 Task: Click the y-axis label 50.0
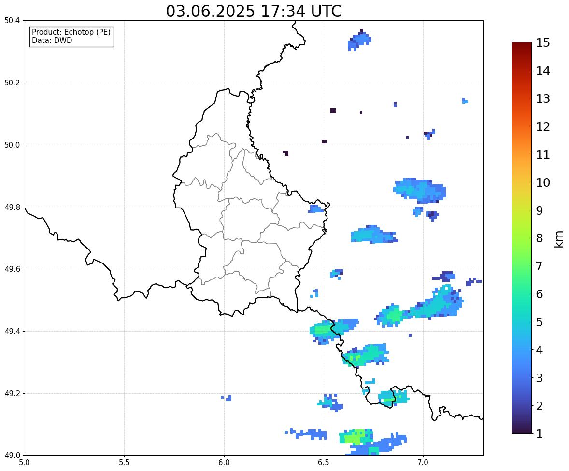12,145
